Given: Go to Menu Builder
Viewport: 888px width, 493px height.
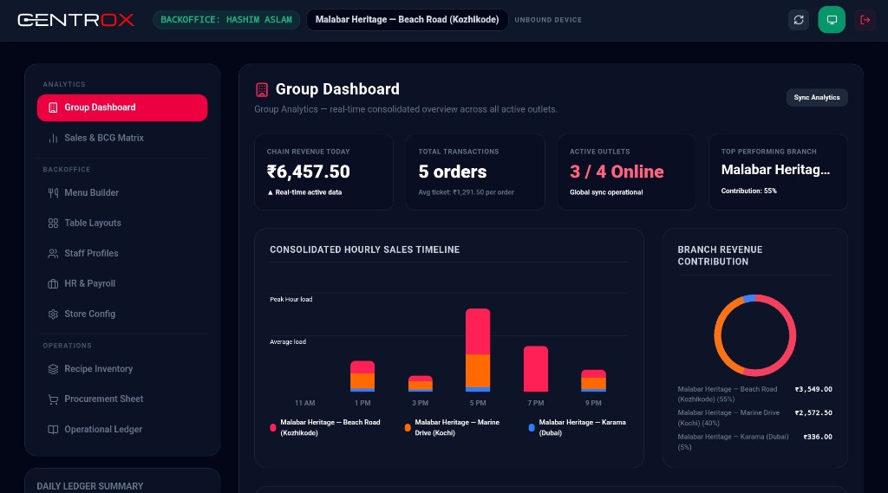Looking at the screenshot, I should point(122,193).
